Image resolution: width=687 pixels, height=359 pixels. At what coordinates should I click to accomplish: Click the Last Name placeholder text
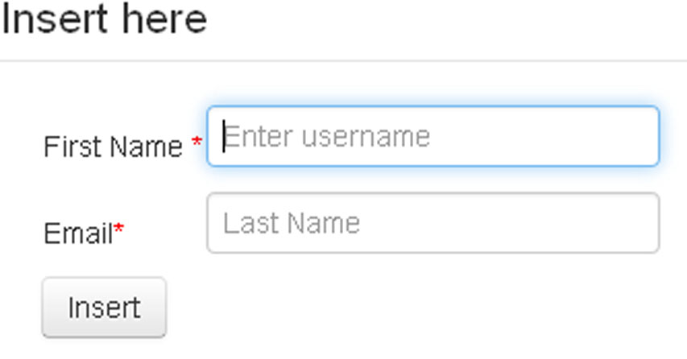pos(292,223)
